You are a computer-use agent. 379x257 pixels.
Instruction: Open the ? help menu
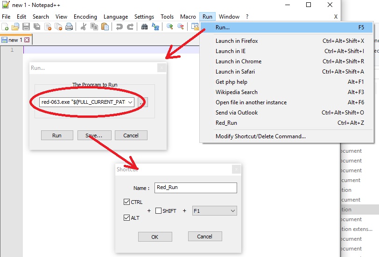coord(247,17)
